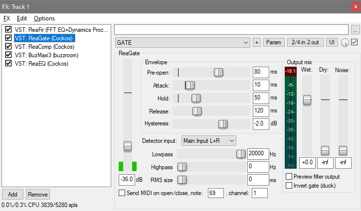Check Invert gate (duck) option
Screen dimensions: 361x211
(x=289, y=186)
